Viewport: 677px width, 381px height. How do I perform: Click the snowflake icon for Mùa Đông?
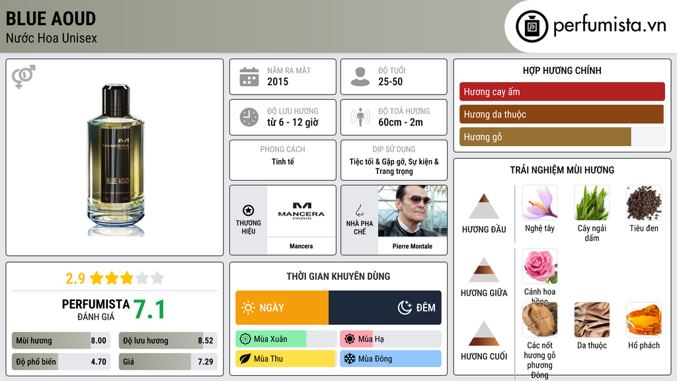[350, 359]
